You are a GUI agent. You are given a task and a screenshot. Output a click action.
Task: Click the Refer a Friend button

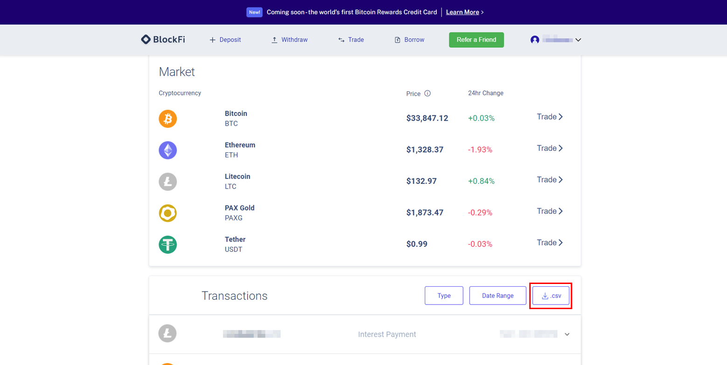pos(476,40)
